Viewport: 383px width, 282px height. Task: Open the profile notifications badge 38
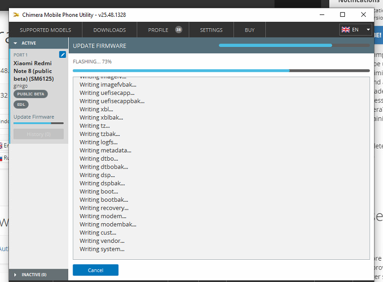pos(178,30)
